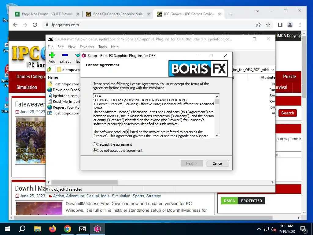Image resolution: width=313 pixels, height=235 pixels.
Task: Select 'Download Free S' file in 7-Zip
Action: click(64, 90)
